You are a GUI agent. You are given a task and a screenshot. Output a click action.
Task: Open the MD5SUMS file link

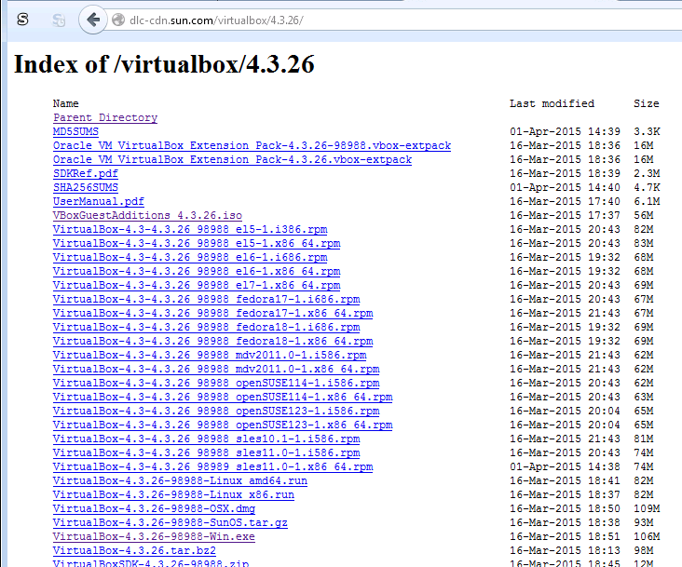click(x=75, y=131)
